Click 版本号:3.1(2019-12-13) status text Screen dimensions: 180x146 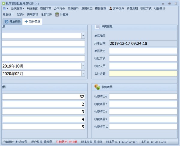tap(121, 142)
